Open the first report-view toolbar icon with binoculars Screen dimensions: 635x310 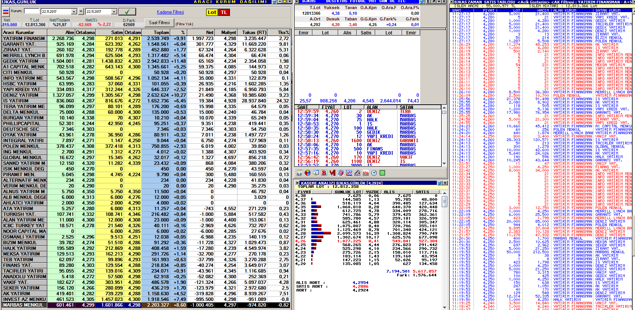(300, 173)
